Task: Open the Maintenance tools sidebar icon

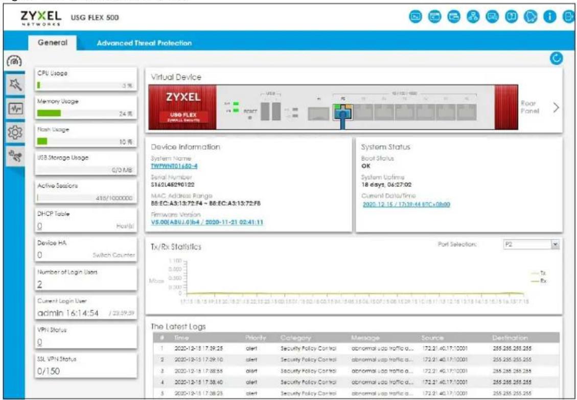Action: 14,156
